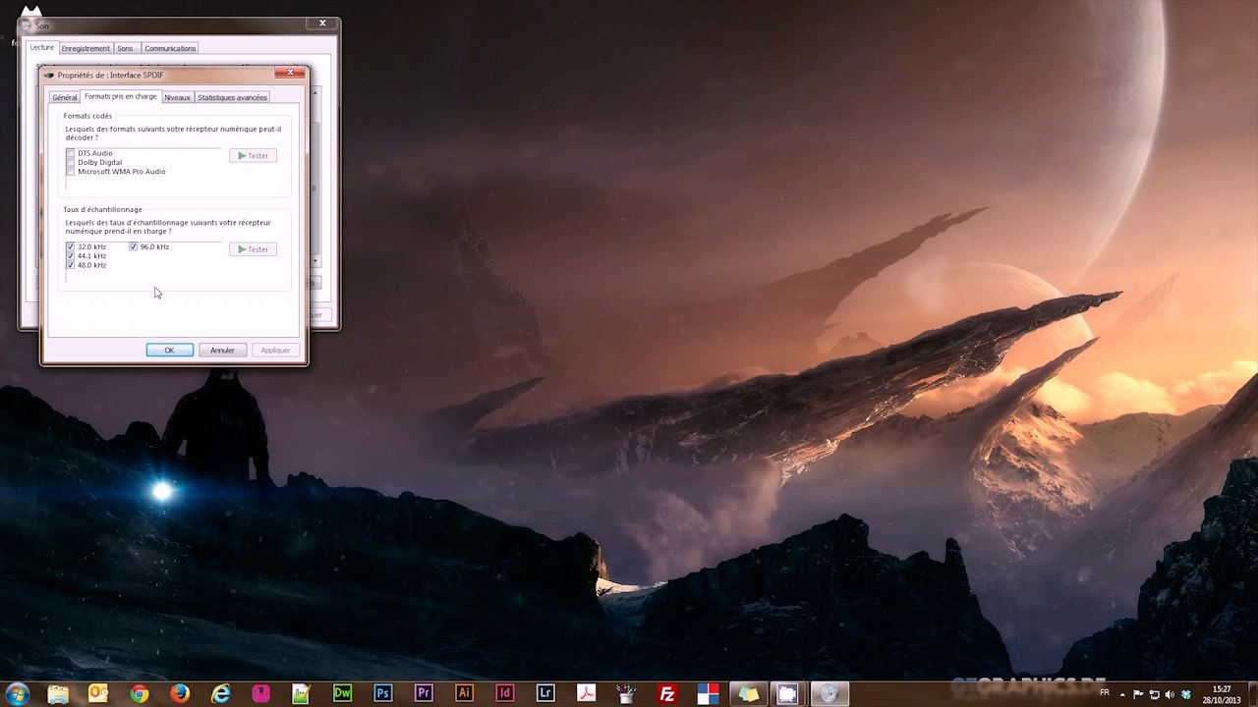Open Adobe Lightroom from the taskbar
Viewport: 1258px width, 707px height.
[546, 693]
